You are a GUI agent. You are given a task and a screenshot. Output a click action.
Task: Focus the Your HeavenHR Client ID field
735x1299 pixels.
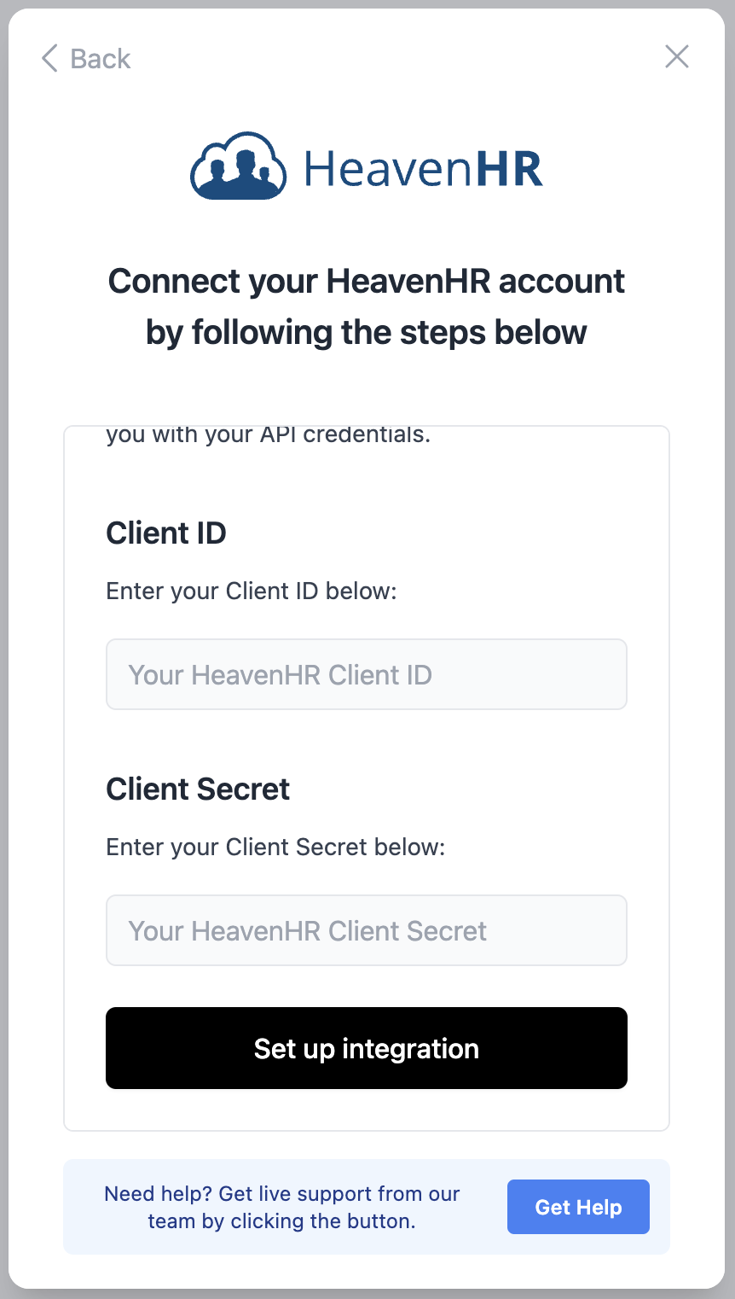(367, 674)
